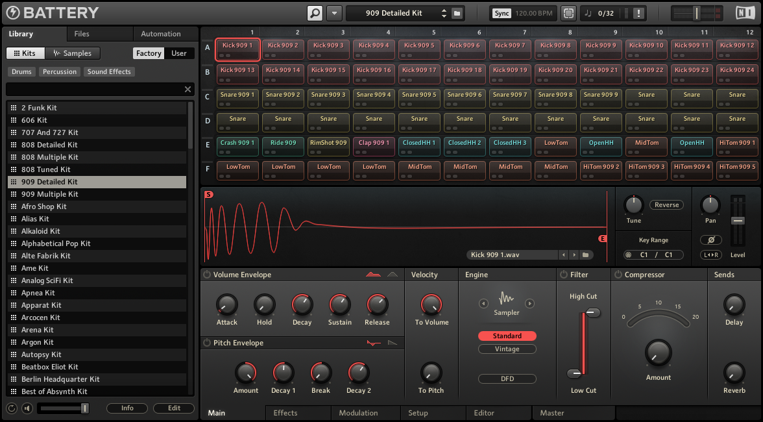Filter kits by the Drums tag
This screenshot has width=763, height=422.
click(x=21, y=71)
